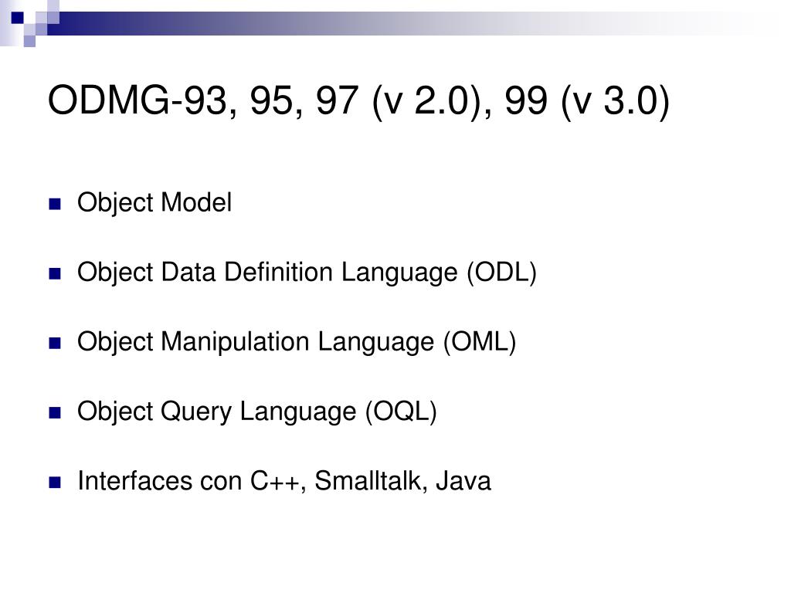Click the (OML) abbreviation
The width and height of the screenshot is (791, 593).
(x=480, y=342)
